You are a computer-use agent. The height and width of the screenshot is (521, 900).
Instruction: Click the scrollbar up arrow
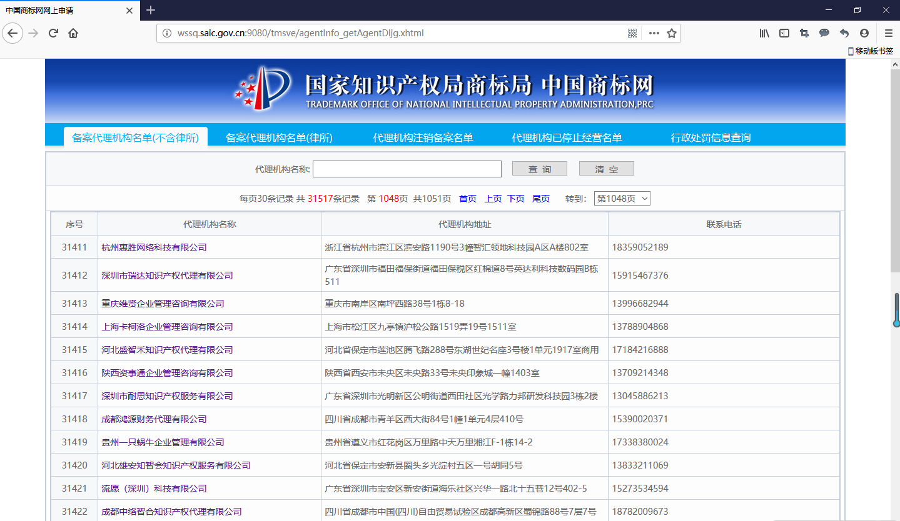pyautogui.click(x=895, y=64)
